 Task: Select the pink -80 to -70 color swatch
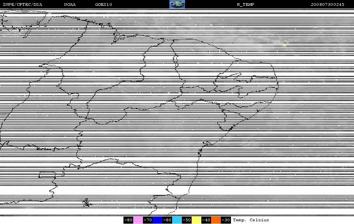tap(138, 220)
